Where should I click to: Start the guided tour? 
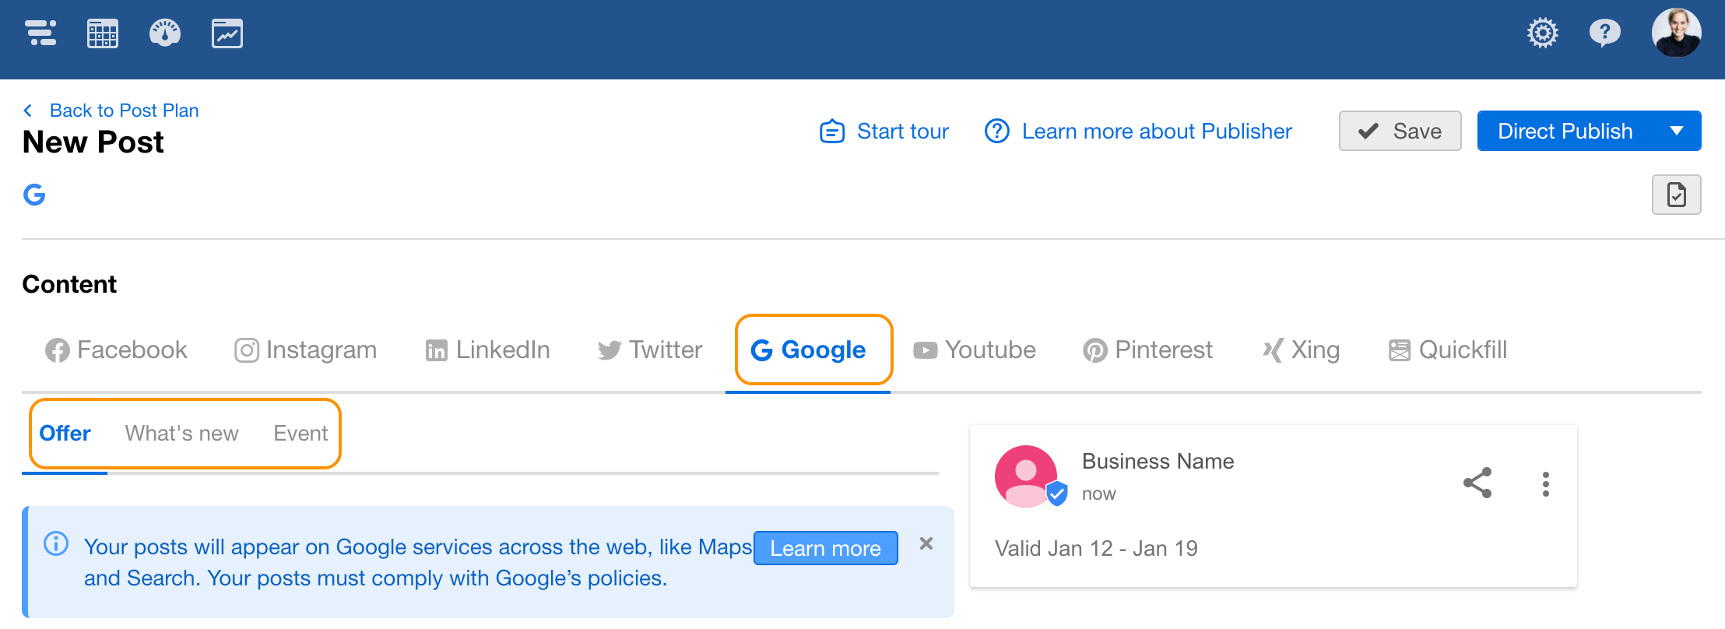[884, 131]
